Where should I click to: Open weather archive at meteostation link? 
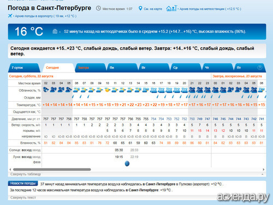(x=210, y=9)
